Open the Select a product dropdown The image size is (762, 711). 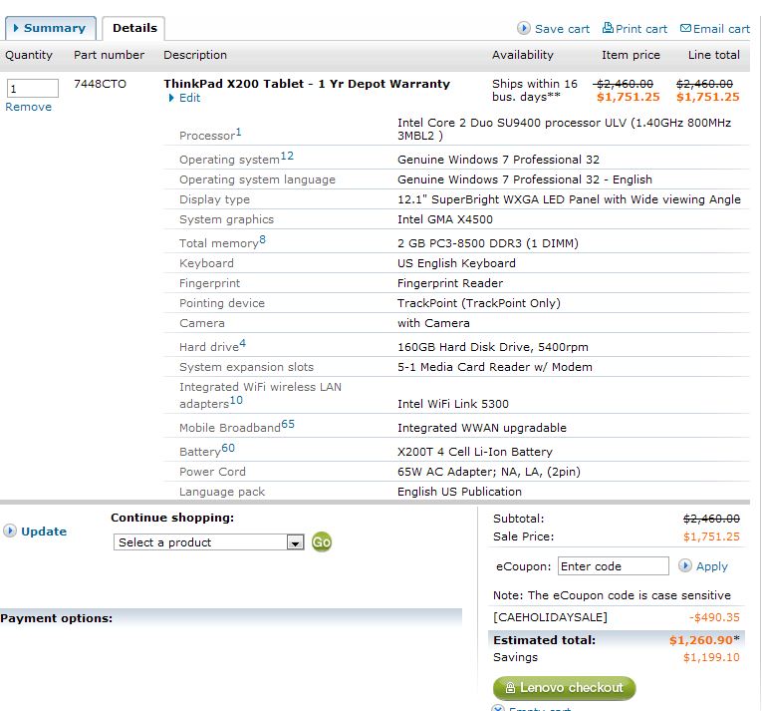(208, 542)
